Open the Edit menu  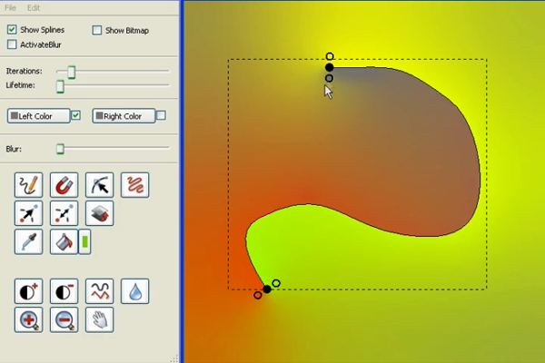click(x=34, y=7)
